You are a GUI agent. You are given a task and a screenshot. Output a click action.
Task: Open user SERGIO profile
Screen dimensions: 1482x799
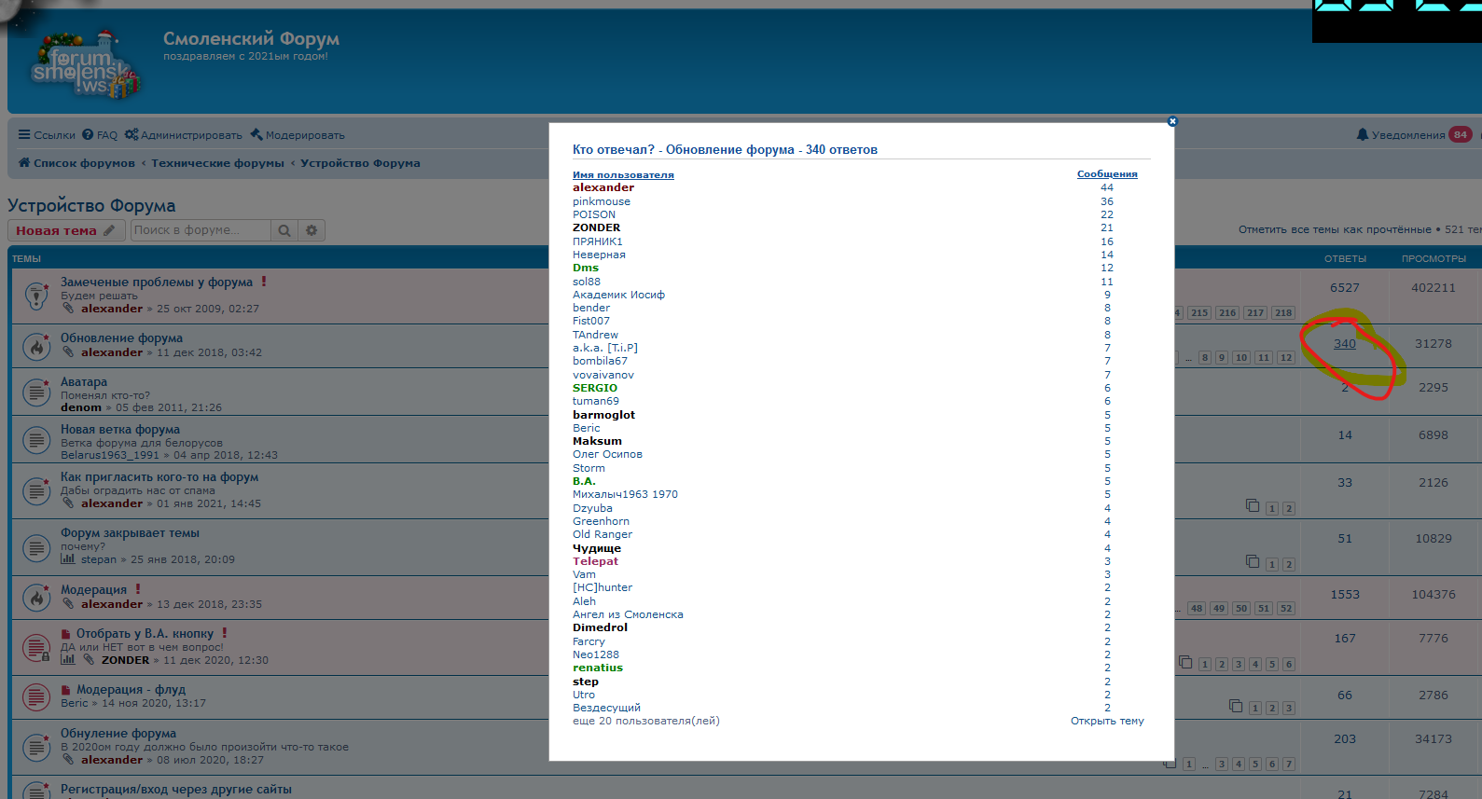coord(595,388)
